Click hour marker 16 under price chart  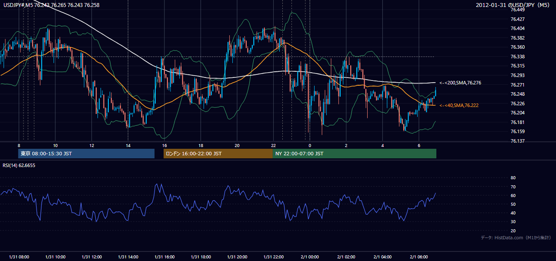164,145
